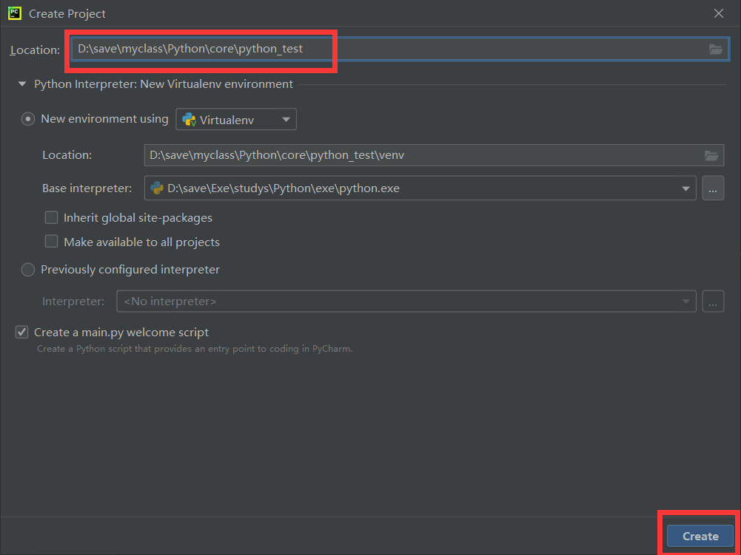Select New environment using radio button
Image resolution: width=741 pixels, height=555 pixels.
click(28, 119)
